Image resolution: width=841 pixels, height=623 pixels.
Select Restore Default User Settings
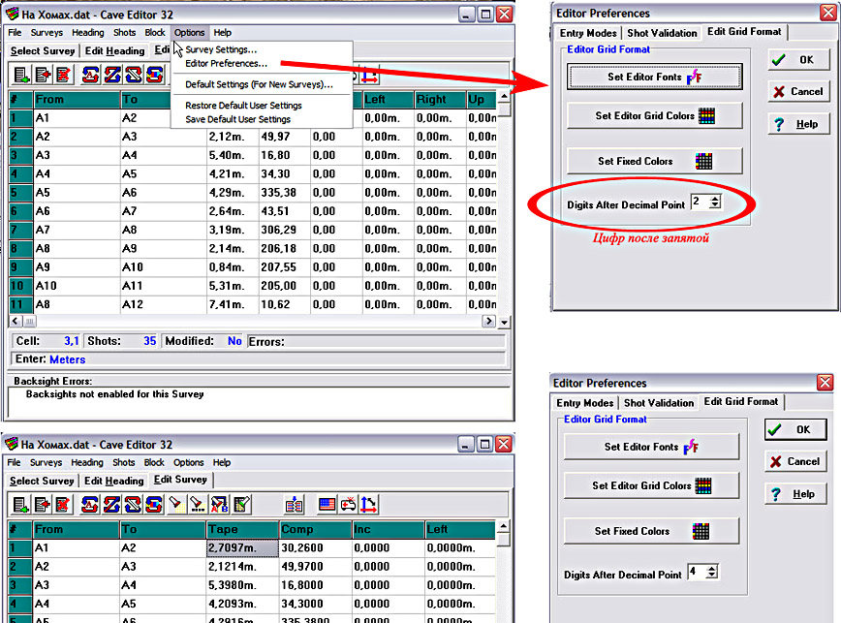tap(243, 106)
